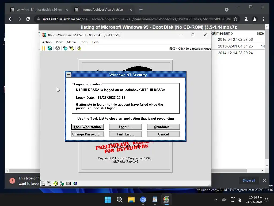Open the tab search dropdown in Chrome
Viewport: 274px width, 206px height.
point(226,10)
